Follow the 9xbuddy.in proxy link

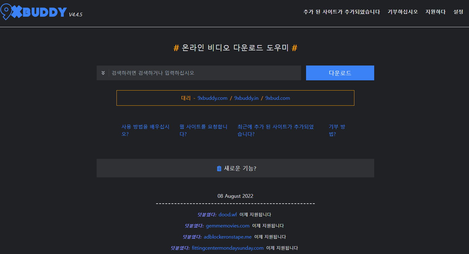[246, 98]
